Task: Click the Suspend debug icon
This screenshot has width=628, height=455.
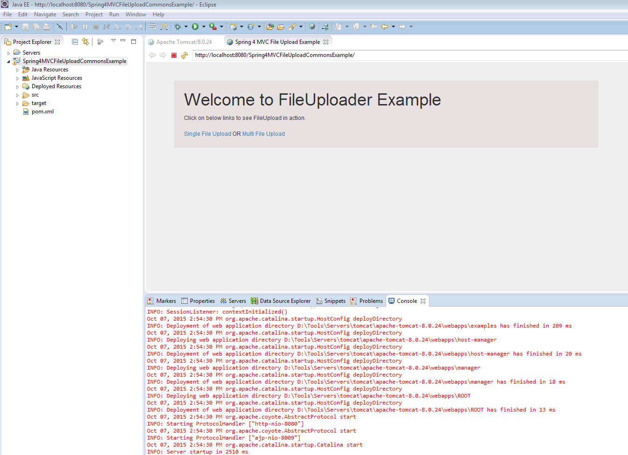Action: 85,27
